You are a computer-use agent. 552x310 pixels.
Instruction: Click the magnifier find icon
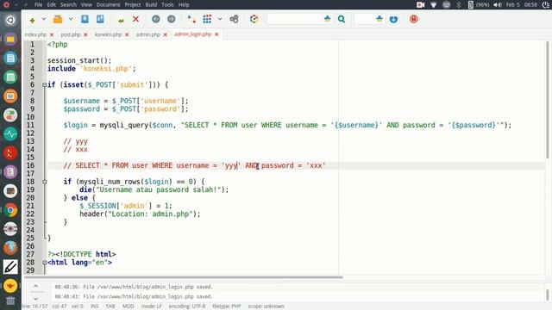coord(342,19)
